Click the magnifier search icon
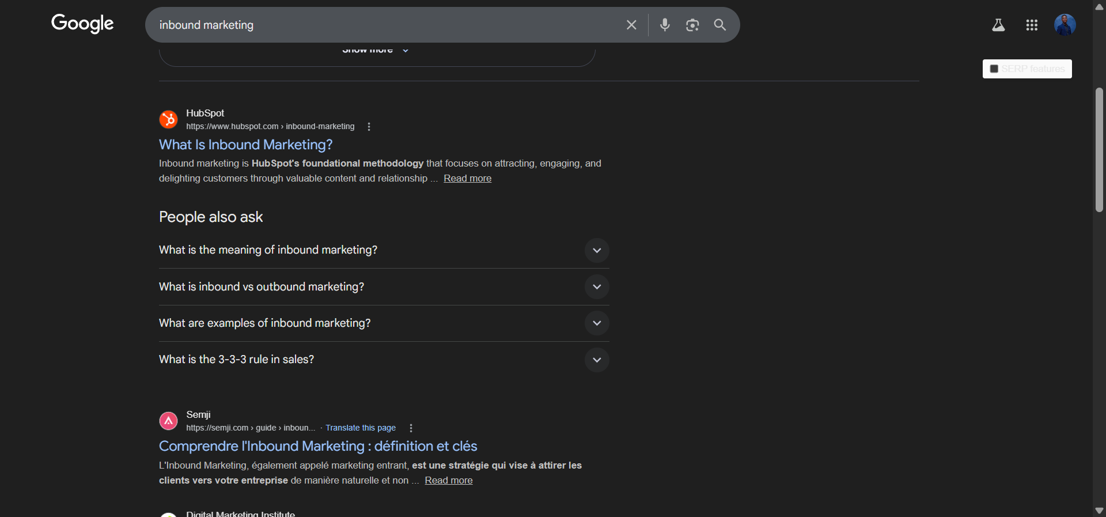Screen dimensions: 1106x517 click(720, 25)
